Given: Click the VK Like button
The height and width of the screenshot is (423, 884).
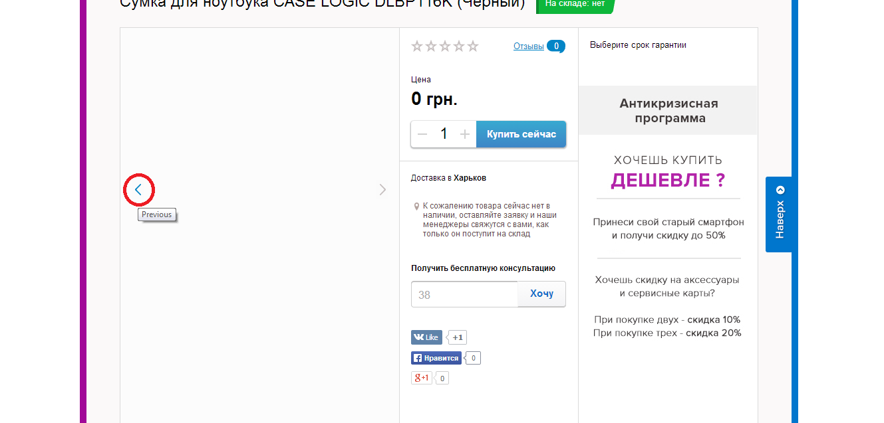Looking at the screenshot, I should point(426,337).
